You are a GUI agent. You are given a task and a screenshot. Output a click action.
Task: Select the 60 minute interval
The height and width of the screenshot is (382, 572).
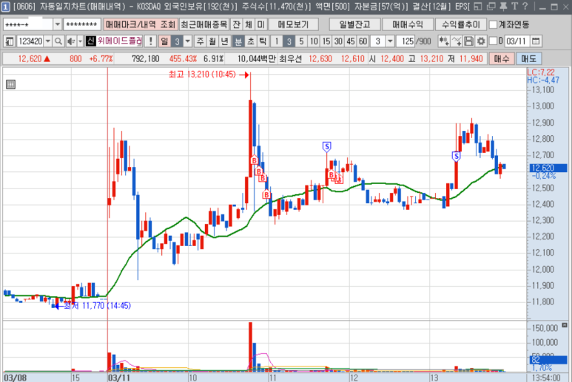point(363,41)
